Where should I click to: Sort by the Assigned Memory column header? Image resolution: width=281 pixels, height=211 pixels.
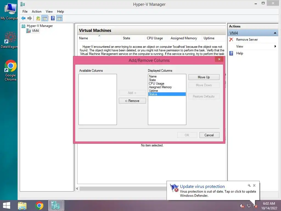tap(185, 38)
